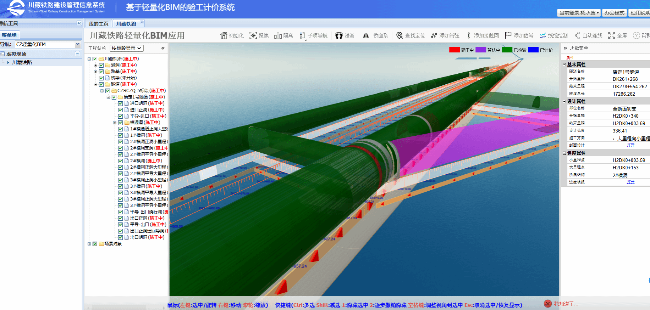This screenshot has height=310, width=650.
Task: Open the CZ轻量化BIM navigation dropdown arrow
Action: point(78,44)
